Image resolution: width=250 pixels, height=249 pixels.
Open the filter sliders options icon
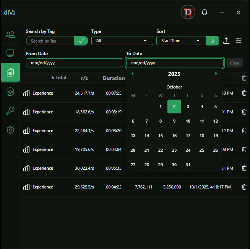pos(239,41)
